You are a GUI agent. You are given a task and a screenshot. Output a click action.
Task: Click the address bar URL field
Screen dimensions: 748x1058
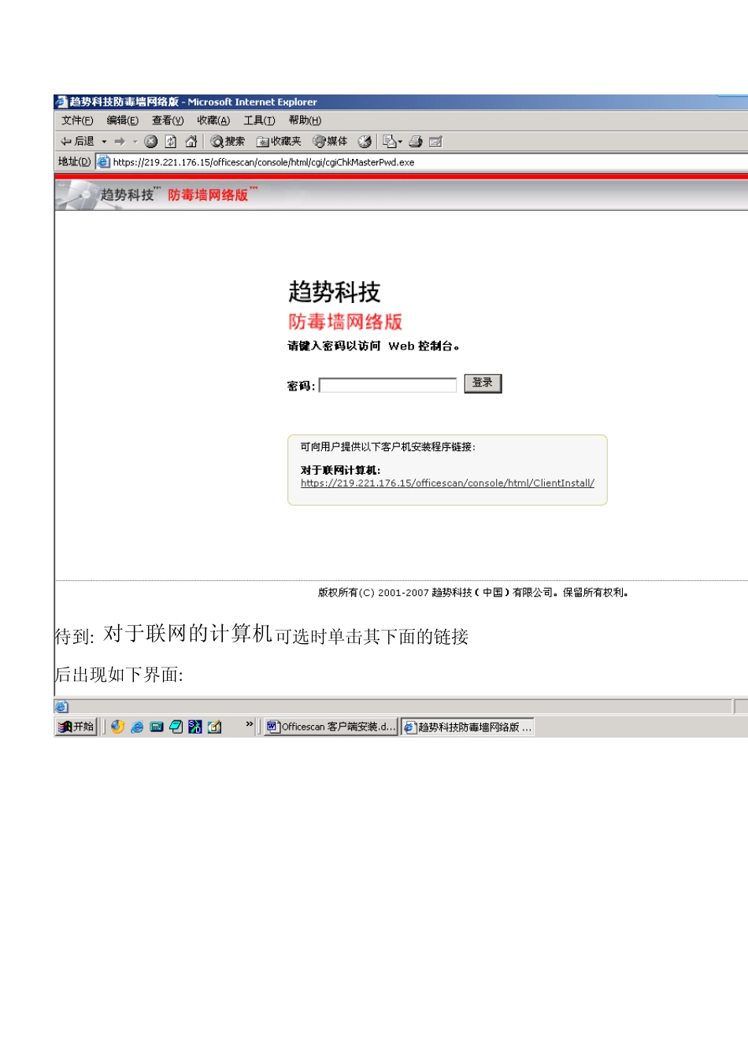click(421, 162)
